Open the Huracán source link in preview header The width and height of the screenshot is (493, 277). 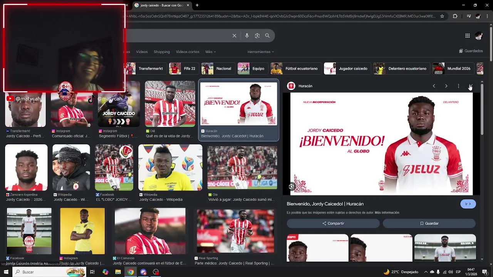(x=300, y=86)
